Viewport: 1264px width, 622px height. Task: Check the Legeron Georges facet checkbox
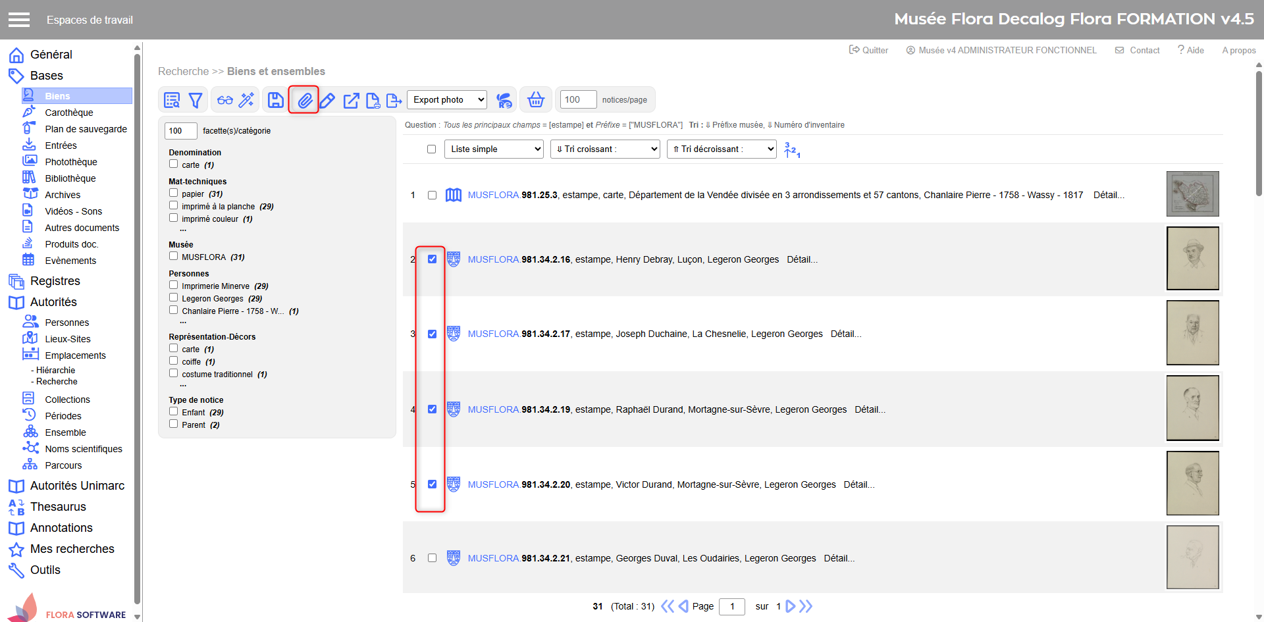pos(174,298)
